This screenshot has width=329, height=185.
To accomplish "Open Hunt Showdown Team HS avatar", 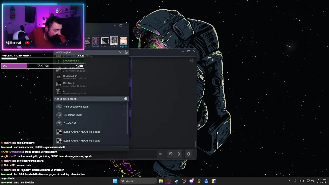I will click(59, 107).
